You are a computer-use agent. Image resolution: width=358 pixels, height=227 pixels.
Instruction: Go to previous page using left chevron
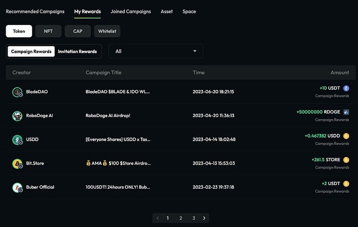tap(158, 218)
